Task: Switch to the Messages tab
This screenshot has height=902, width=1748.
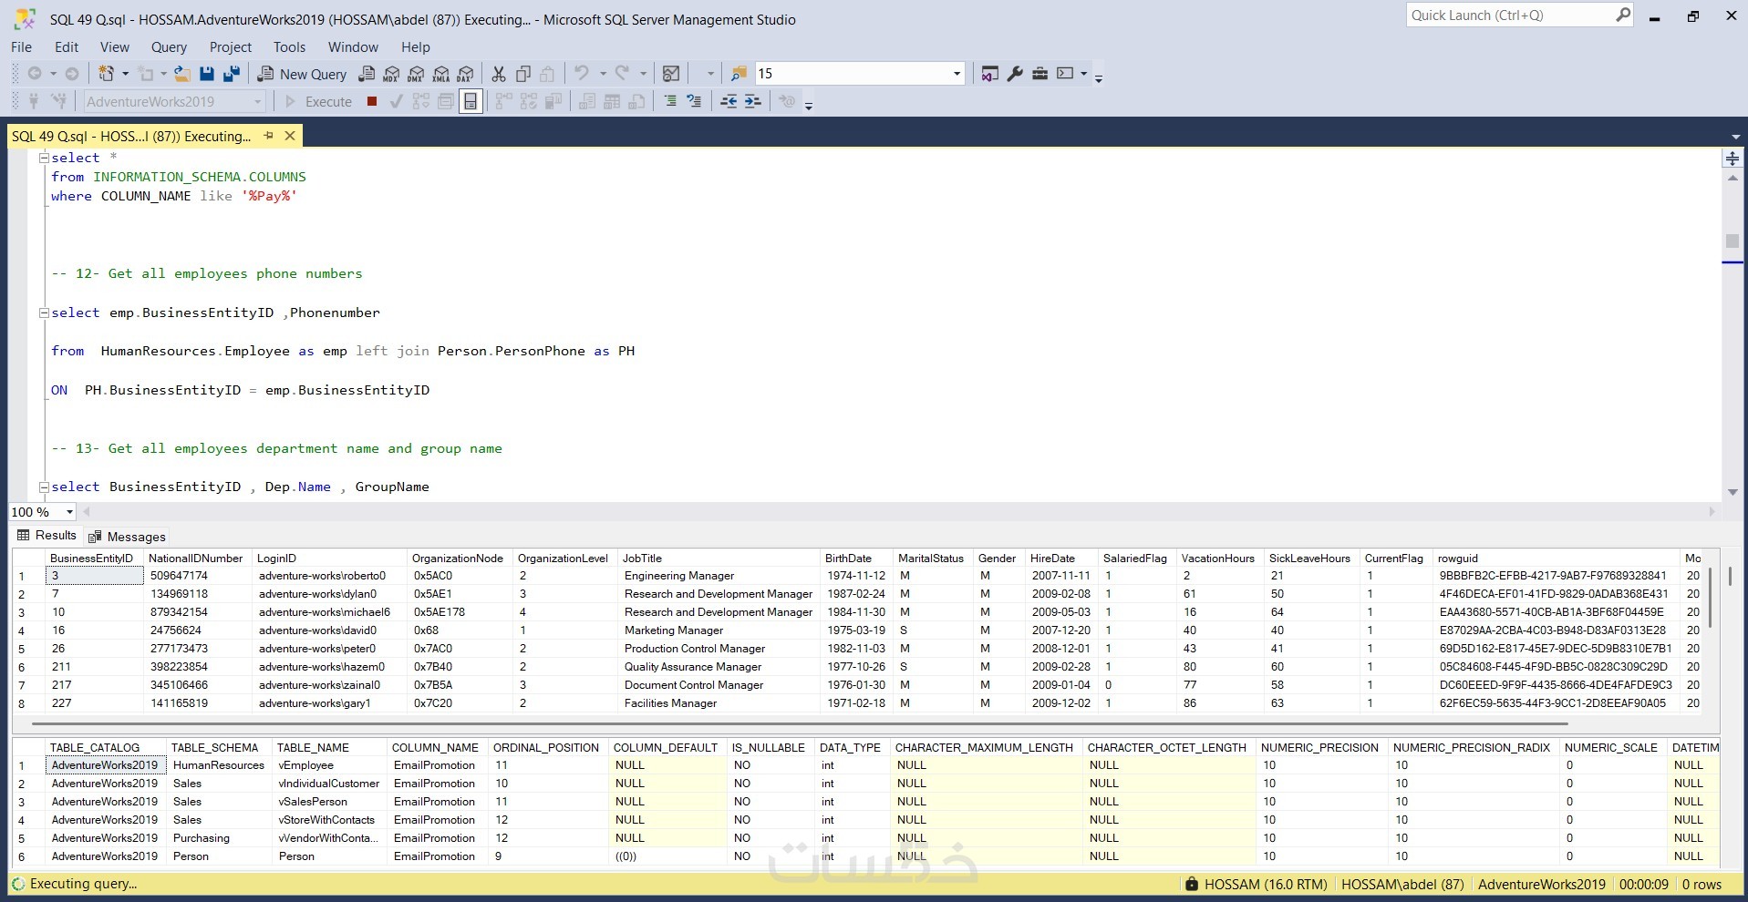Action: (x=128, y=537)
